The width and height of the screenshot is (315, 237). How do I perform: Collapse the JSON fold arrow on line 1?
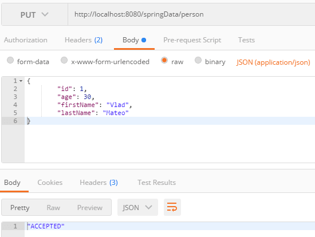point(21,81)
